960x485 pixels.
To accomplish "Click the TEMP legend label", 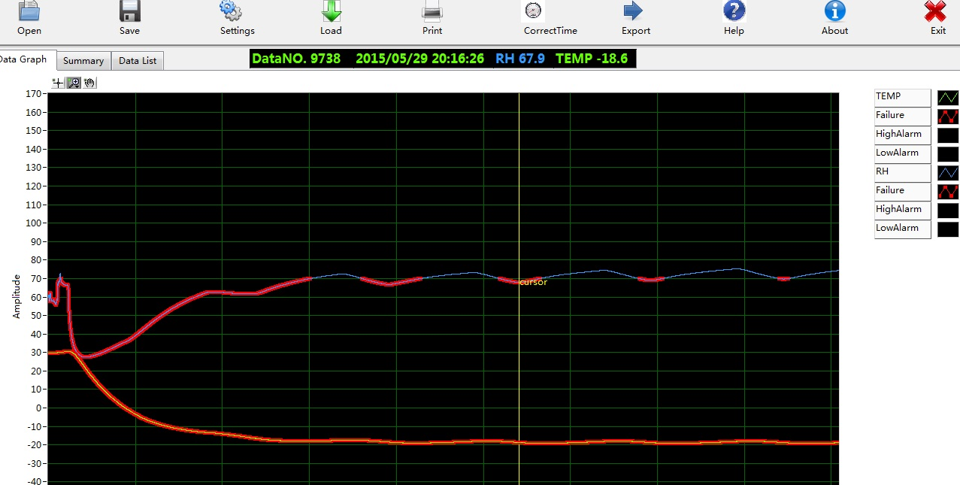I will [902, 97].
